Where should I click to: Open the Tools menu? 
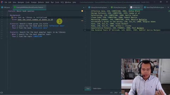click(x=57, y=2)
